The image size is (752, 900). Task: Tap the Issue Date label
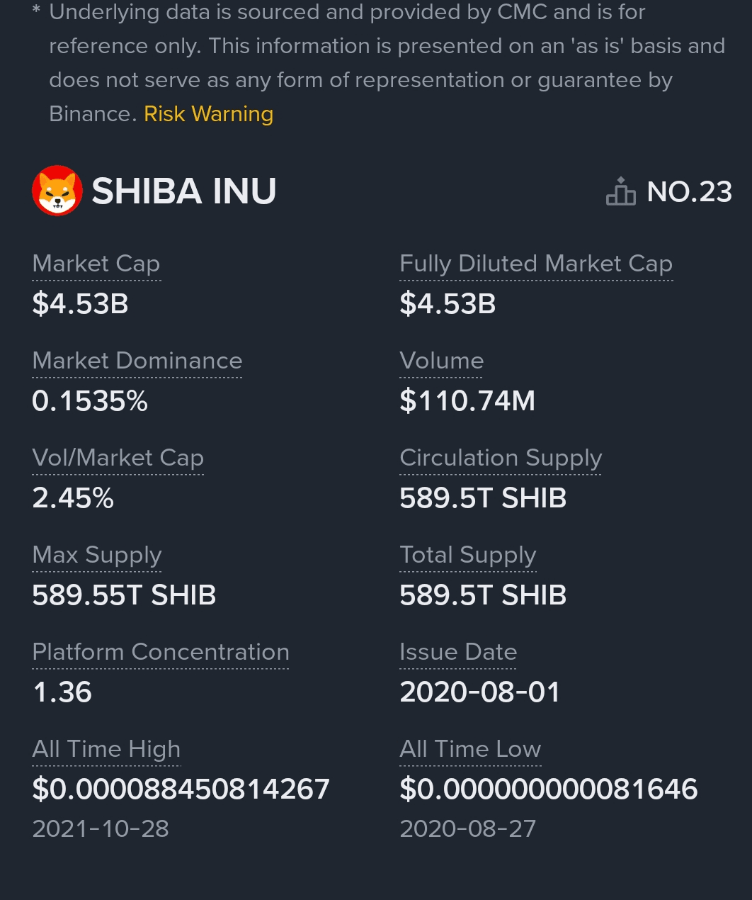(x=458, y=652)
